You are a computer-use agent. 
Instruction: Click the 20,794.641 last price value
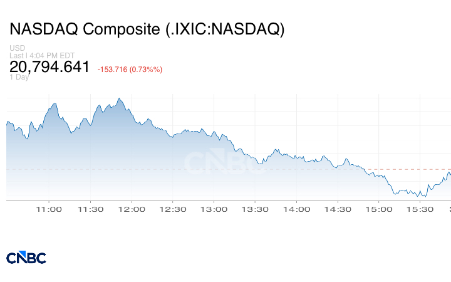50,67
